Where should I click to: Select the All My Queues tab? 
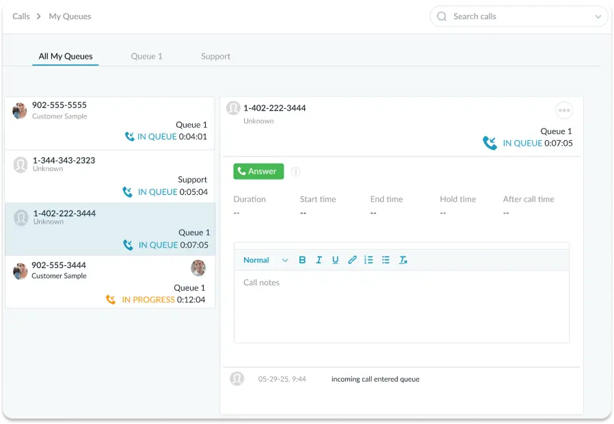(66, 56)
